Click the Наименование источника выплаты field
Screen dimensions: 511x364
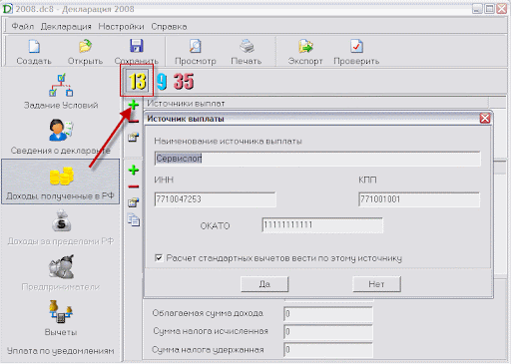[x=317, y=159]
